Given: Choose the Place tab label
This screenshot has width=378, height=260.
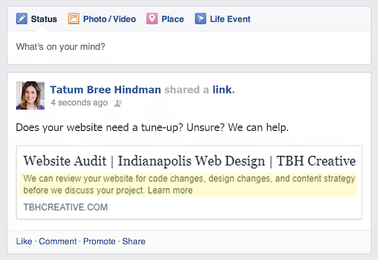Looking at the screenshot, I should click(172, 19).
